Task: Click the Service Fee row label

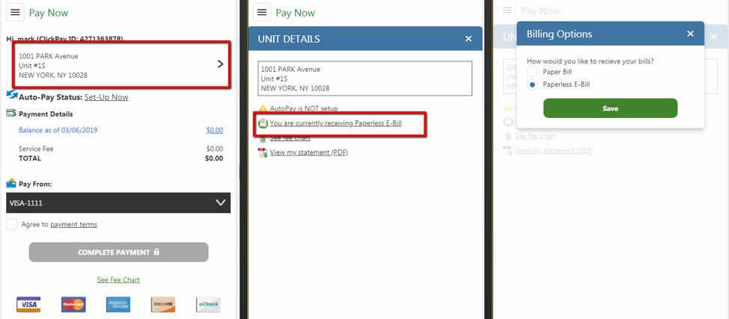Action: [x=36, y=149]
